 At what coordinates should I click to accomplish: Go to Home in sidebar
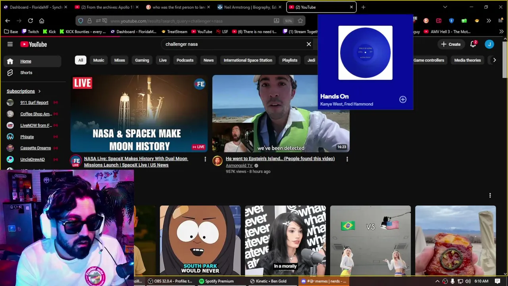32,61
